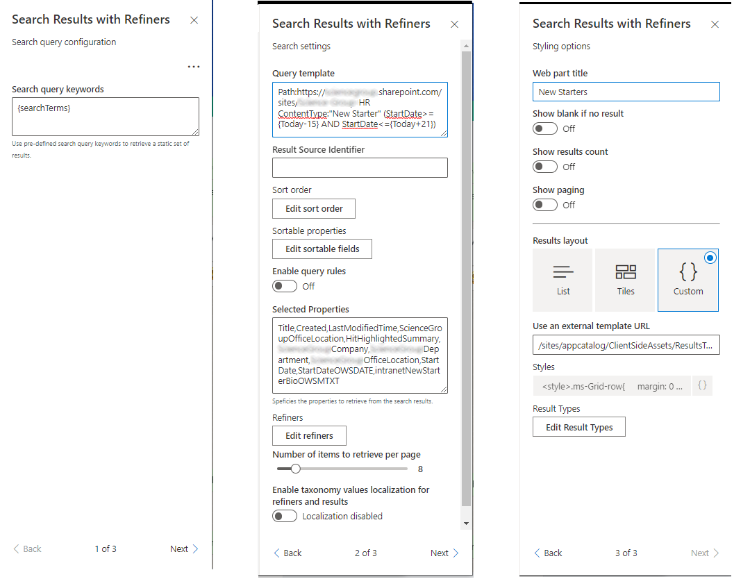Screen dimensions: 750x586
Task: Click Edit Result Types
Action: pos(578,426)
